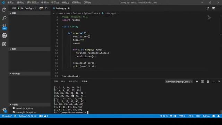
Task: Open the Selection (S) menu
Action: [x=33, y=2]
